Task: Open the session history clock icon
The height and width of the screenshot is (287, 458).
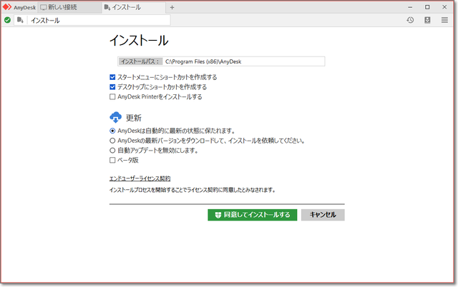Action: [x=410, y=21]
